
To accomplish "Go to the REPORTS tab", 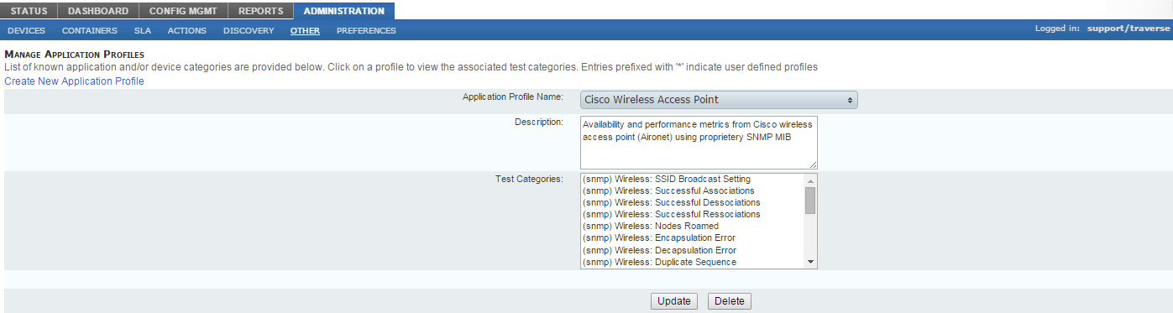I will pos(261,11).
